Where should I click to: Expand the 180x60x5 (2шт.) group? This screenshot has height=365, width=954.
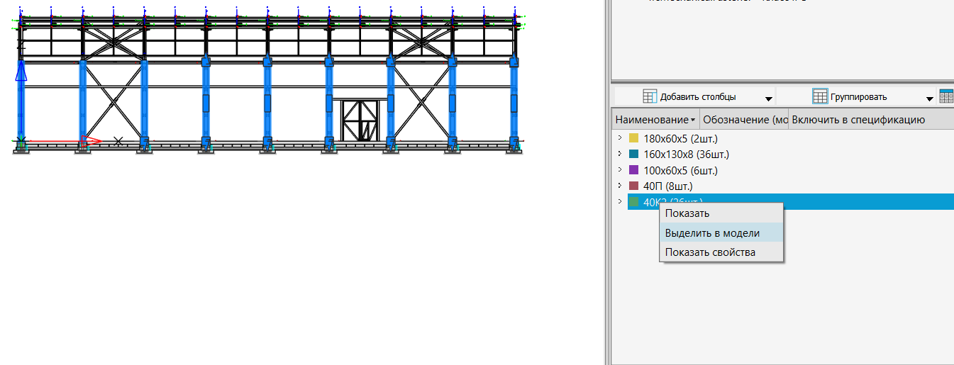coord(619,137)
